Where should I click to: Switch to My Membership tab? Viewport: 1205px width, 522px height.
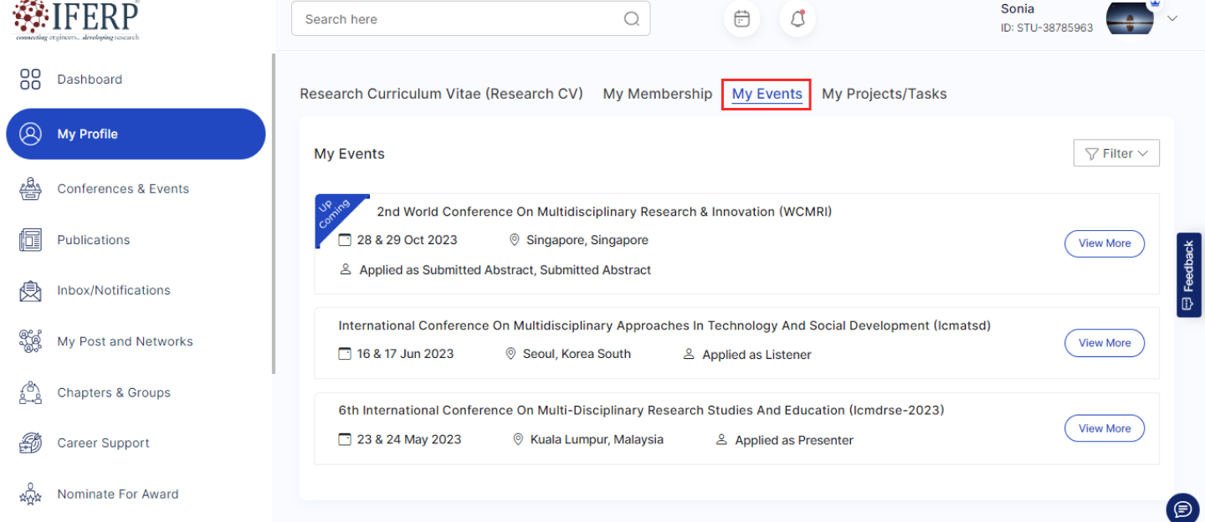[657, 94]
